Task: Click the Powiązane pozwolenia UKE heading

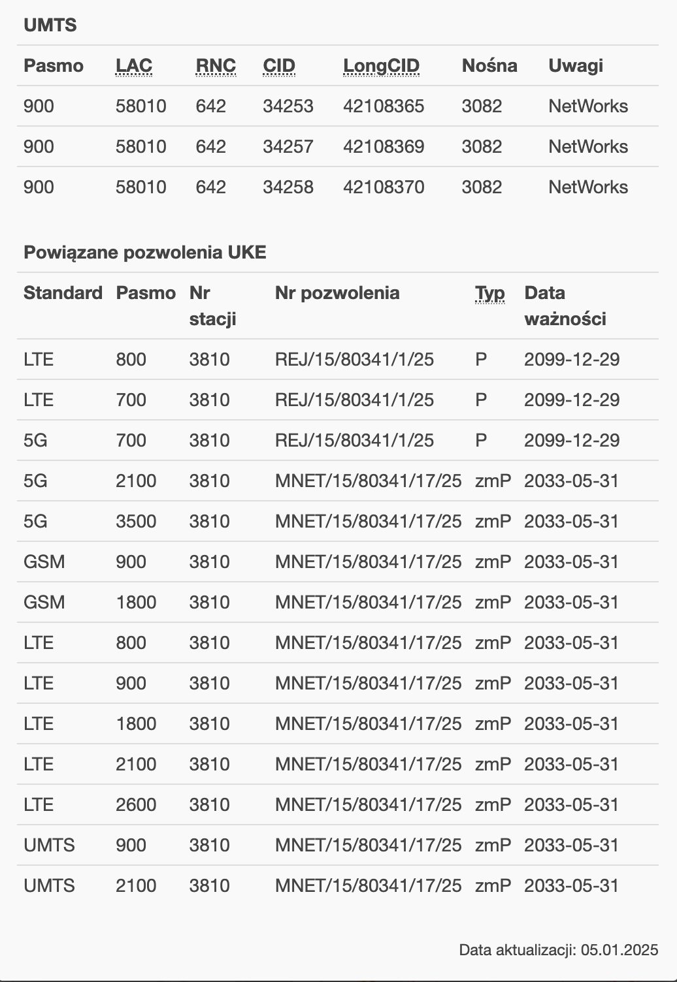Action: point(145,253)
